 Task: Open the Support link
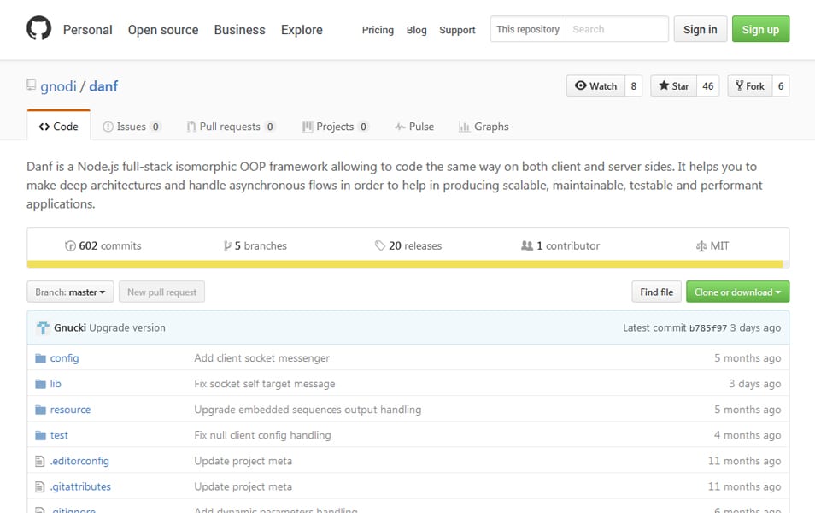pos(457,30)
